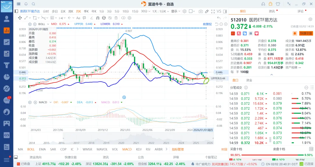This screenshot has height=167, width=315.
Task: Select the 资金 tab
Action: [x=249, y=80]
